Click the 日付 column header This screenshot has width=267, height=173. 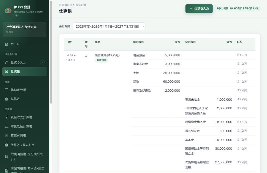(69, 42)
